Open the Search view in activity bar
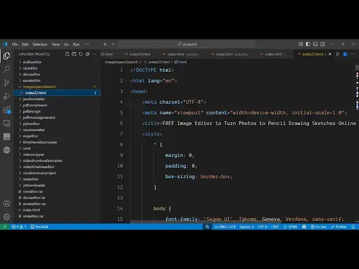 pos(7,69)
